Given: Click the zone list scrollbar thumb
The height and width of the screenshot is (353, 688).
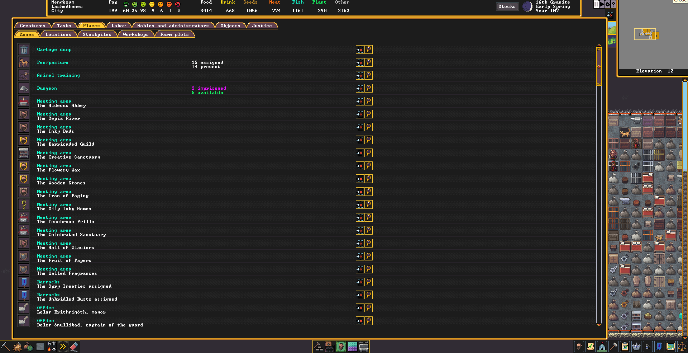Looking at the screenshot, I should pyautogui.click(x=599, y=66).
